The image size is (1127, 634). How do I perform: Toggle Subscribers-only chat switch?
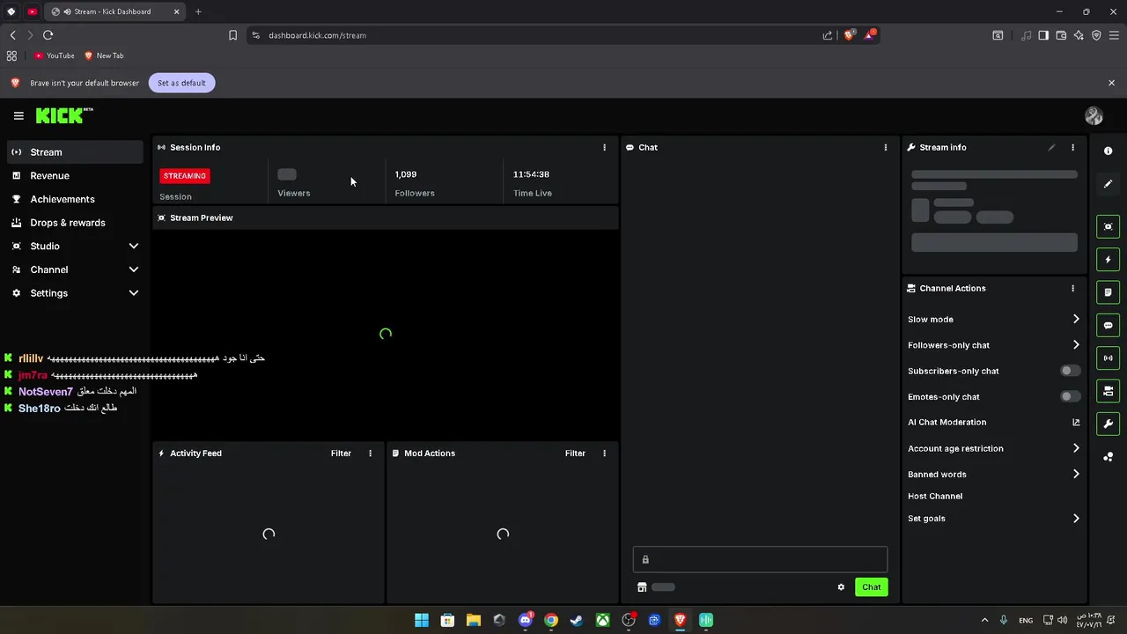[x=1070, y=371]
